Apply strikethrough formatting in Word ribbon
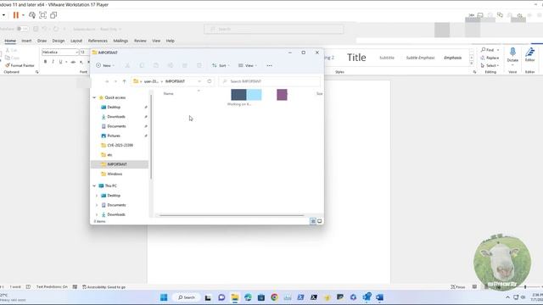543x305 pixels. [73, 62]
